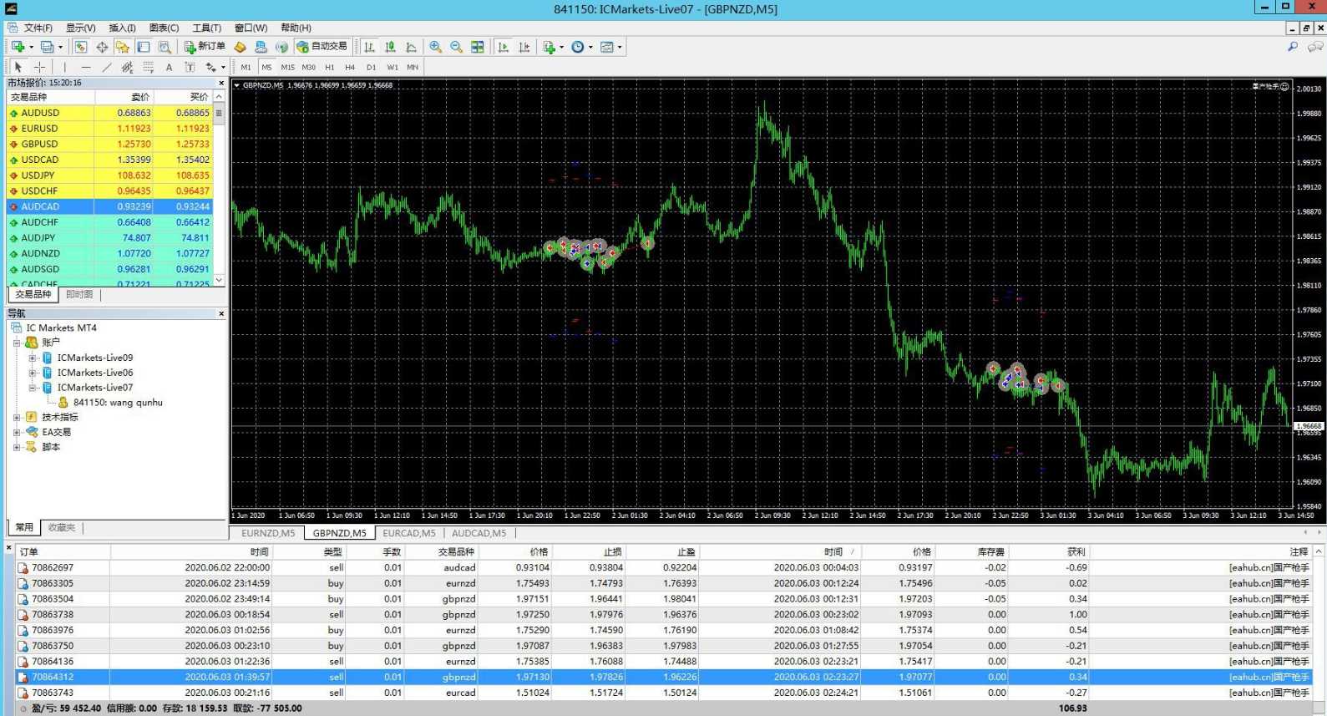Screen dimensions: 1327x716
Task: Open the Periods clock dropdown arrow
Action: (x=590, y=48)
